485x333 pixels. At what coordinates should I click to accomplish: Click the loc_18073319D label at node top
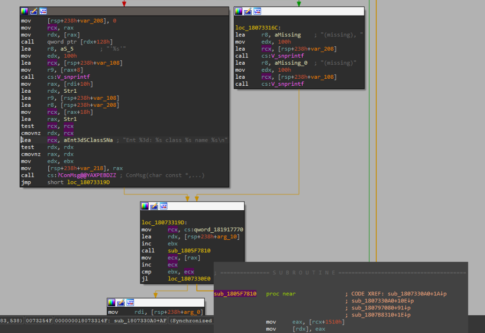(x=164, y=222)
